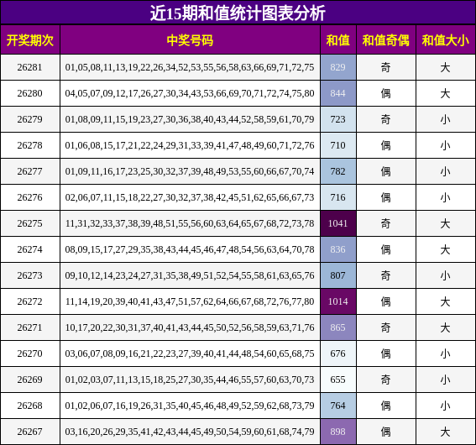Click the 中奖号码 column header
The width and height of the screenshot is (476, 445).
pyautogui.click(x=190, y=40)
